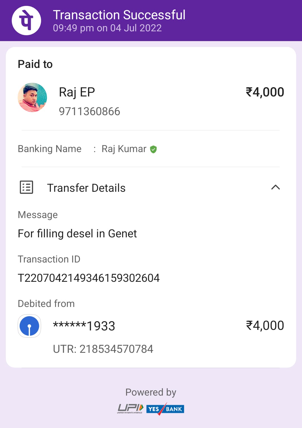Click the Transfer Details heading

tap(86, 188)
